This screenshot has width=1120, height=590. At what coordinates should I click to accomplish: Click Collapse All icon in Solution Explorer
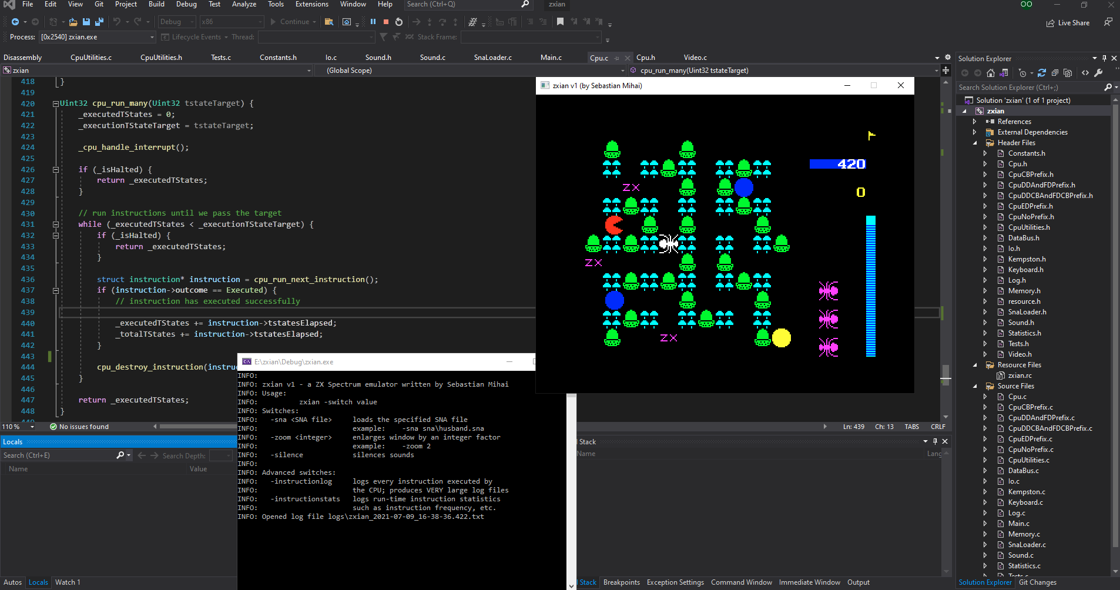(1055, 73)
